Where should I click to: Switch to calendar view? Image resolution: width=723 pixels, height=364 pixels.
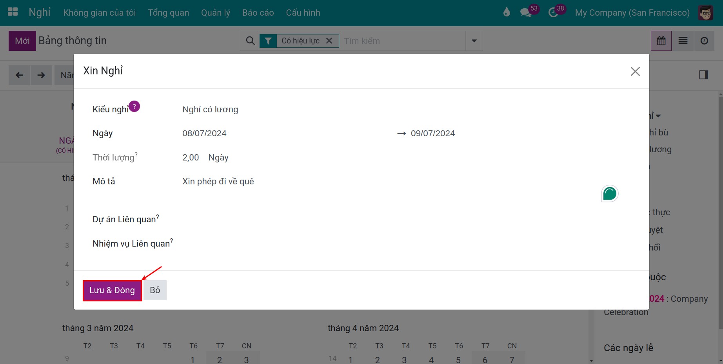tap(661, 41)
